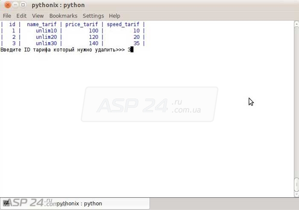Click the 'price_tarif' column header

(x=81, y=25)
